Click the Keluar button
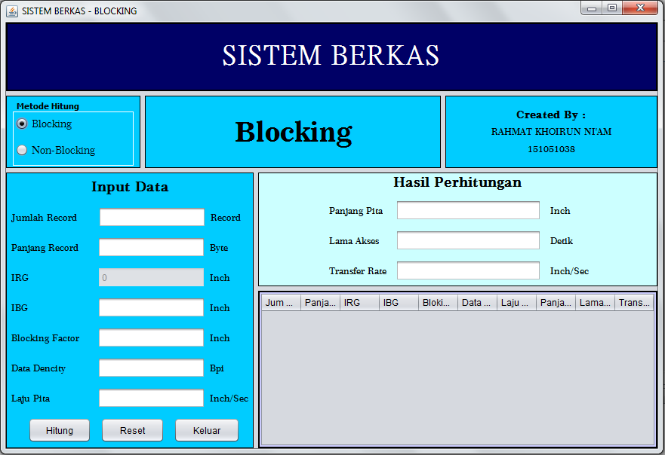665x455 pixels. tap(207, 430)
